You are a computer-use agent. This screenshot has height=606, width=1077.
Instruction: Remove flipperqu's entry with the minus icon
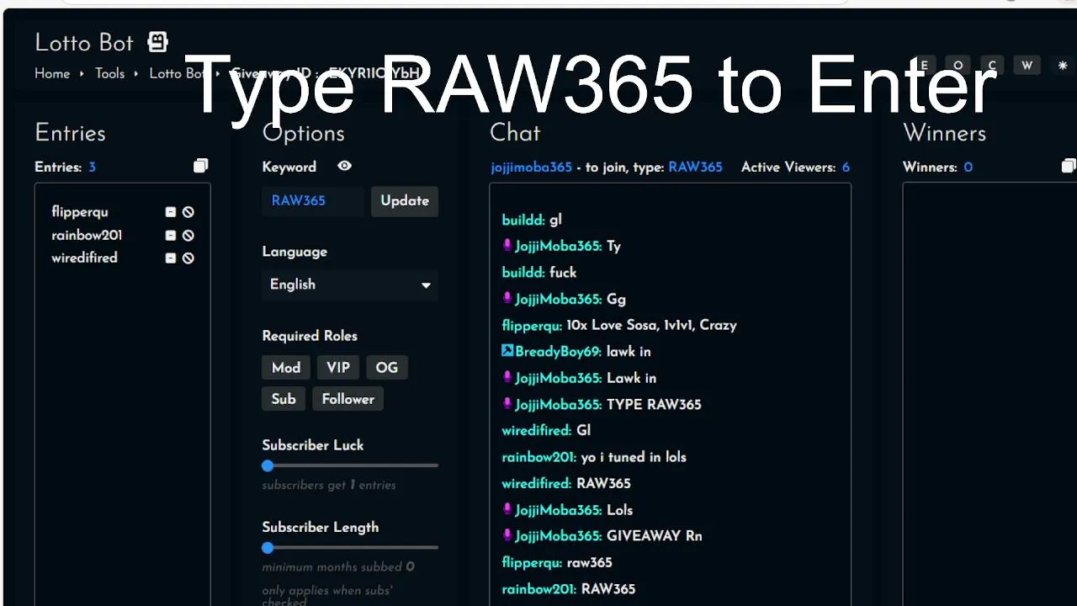coord(171,212)
